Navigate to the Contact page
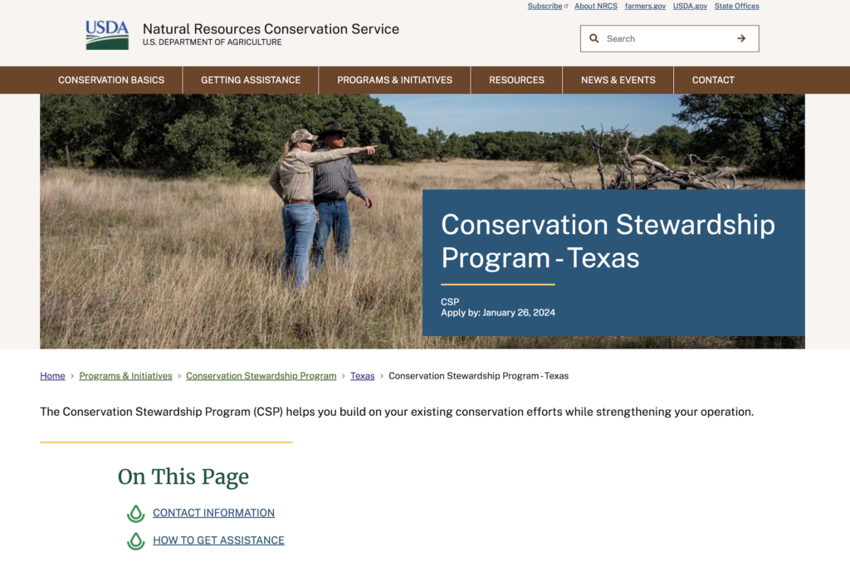The image size is (850, 586). coord(713,80)
